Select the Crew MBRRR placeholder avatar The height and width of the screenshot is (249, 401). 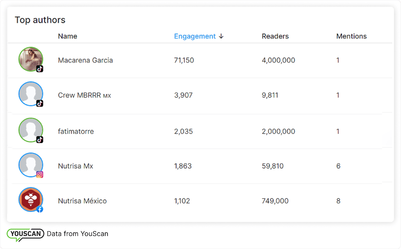pos(30,93)
